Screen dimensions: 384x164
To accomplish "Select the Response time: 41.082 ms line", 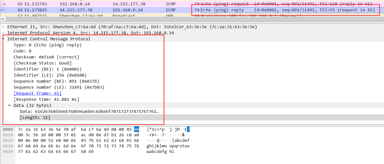I will [46, 99].
